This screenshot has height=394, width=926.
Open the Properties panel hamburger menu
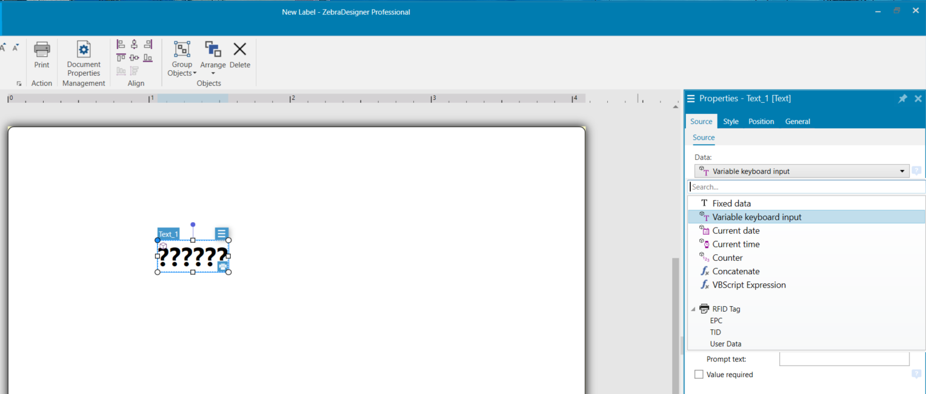click(691, 98)
